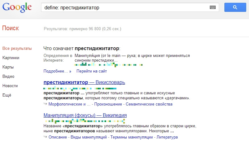
Task: Open 'престидижитатор — Викисловарь' result
Action: point(84,82)
